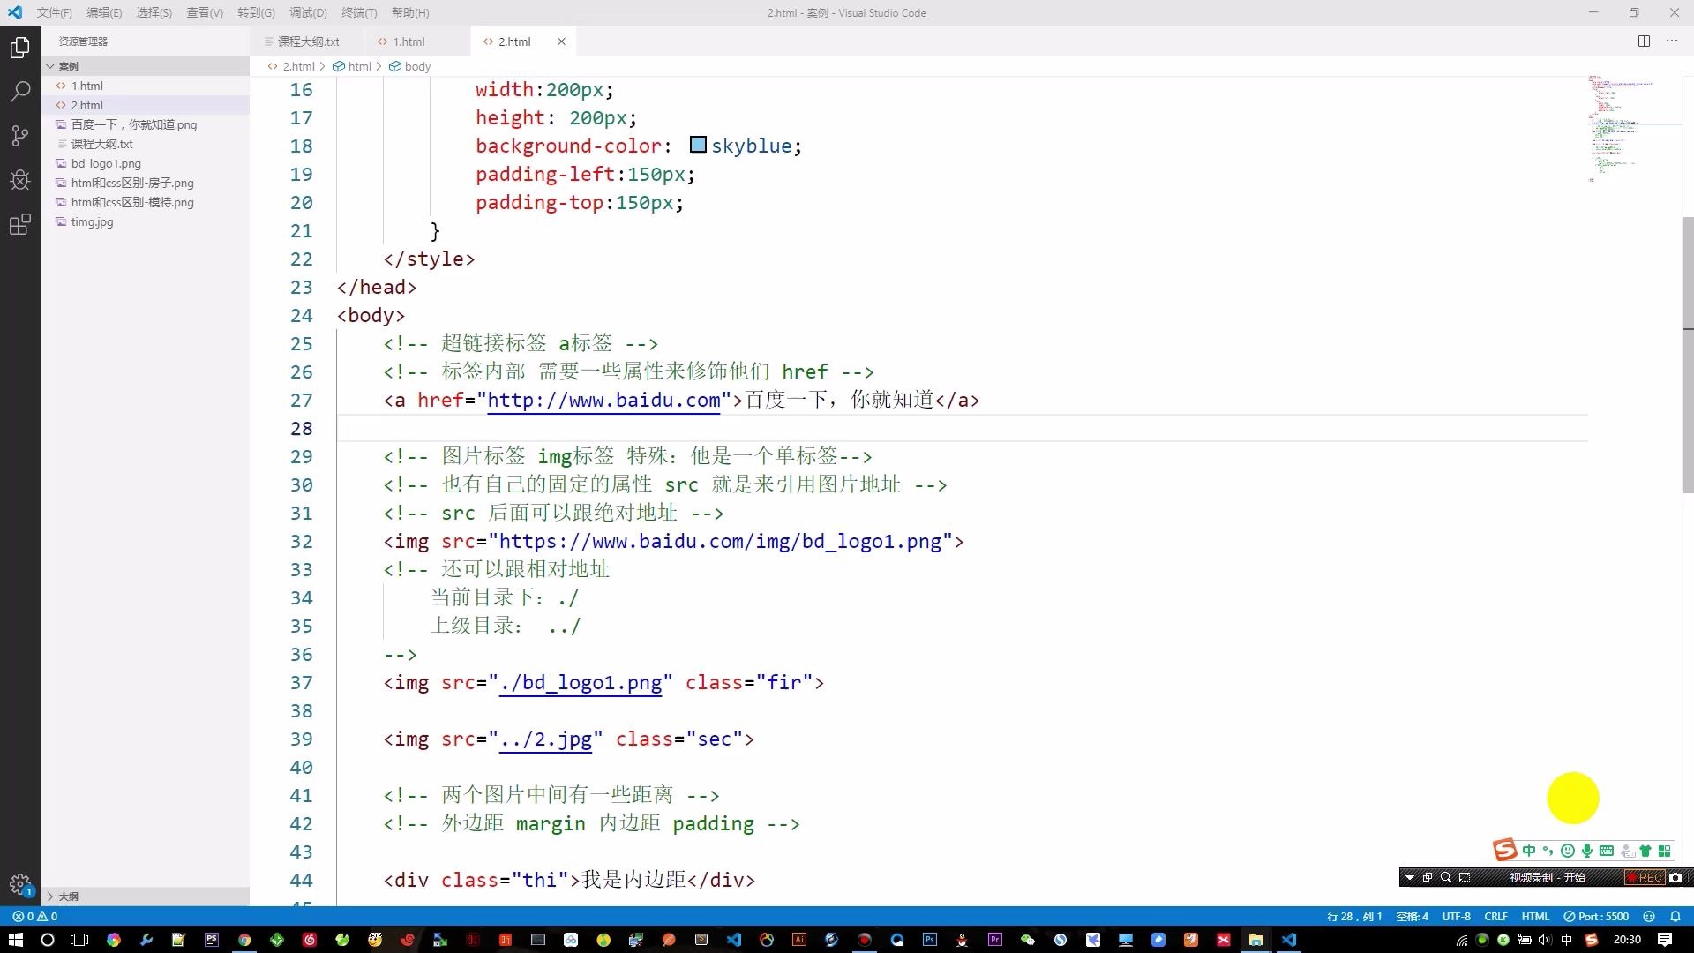1694x953 pixels.
Task: Open the 文件(F) menu
Action: [x=54, y=12]
